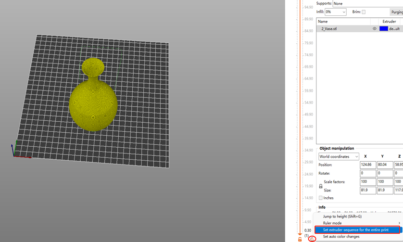
Task: Click the orange unlock icon below the layer slider
Action: (x=300, y=239)
